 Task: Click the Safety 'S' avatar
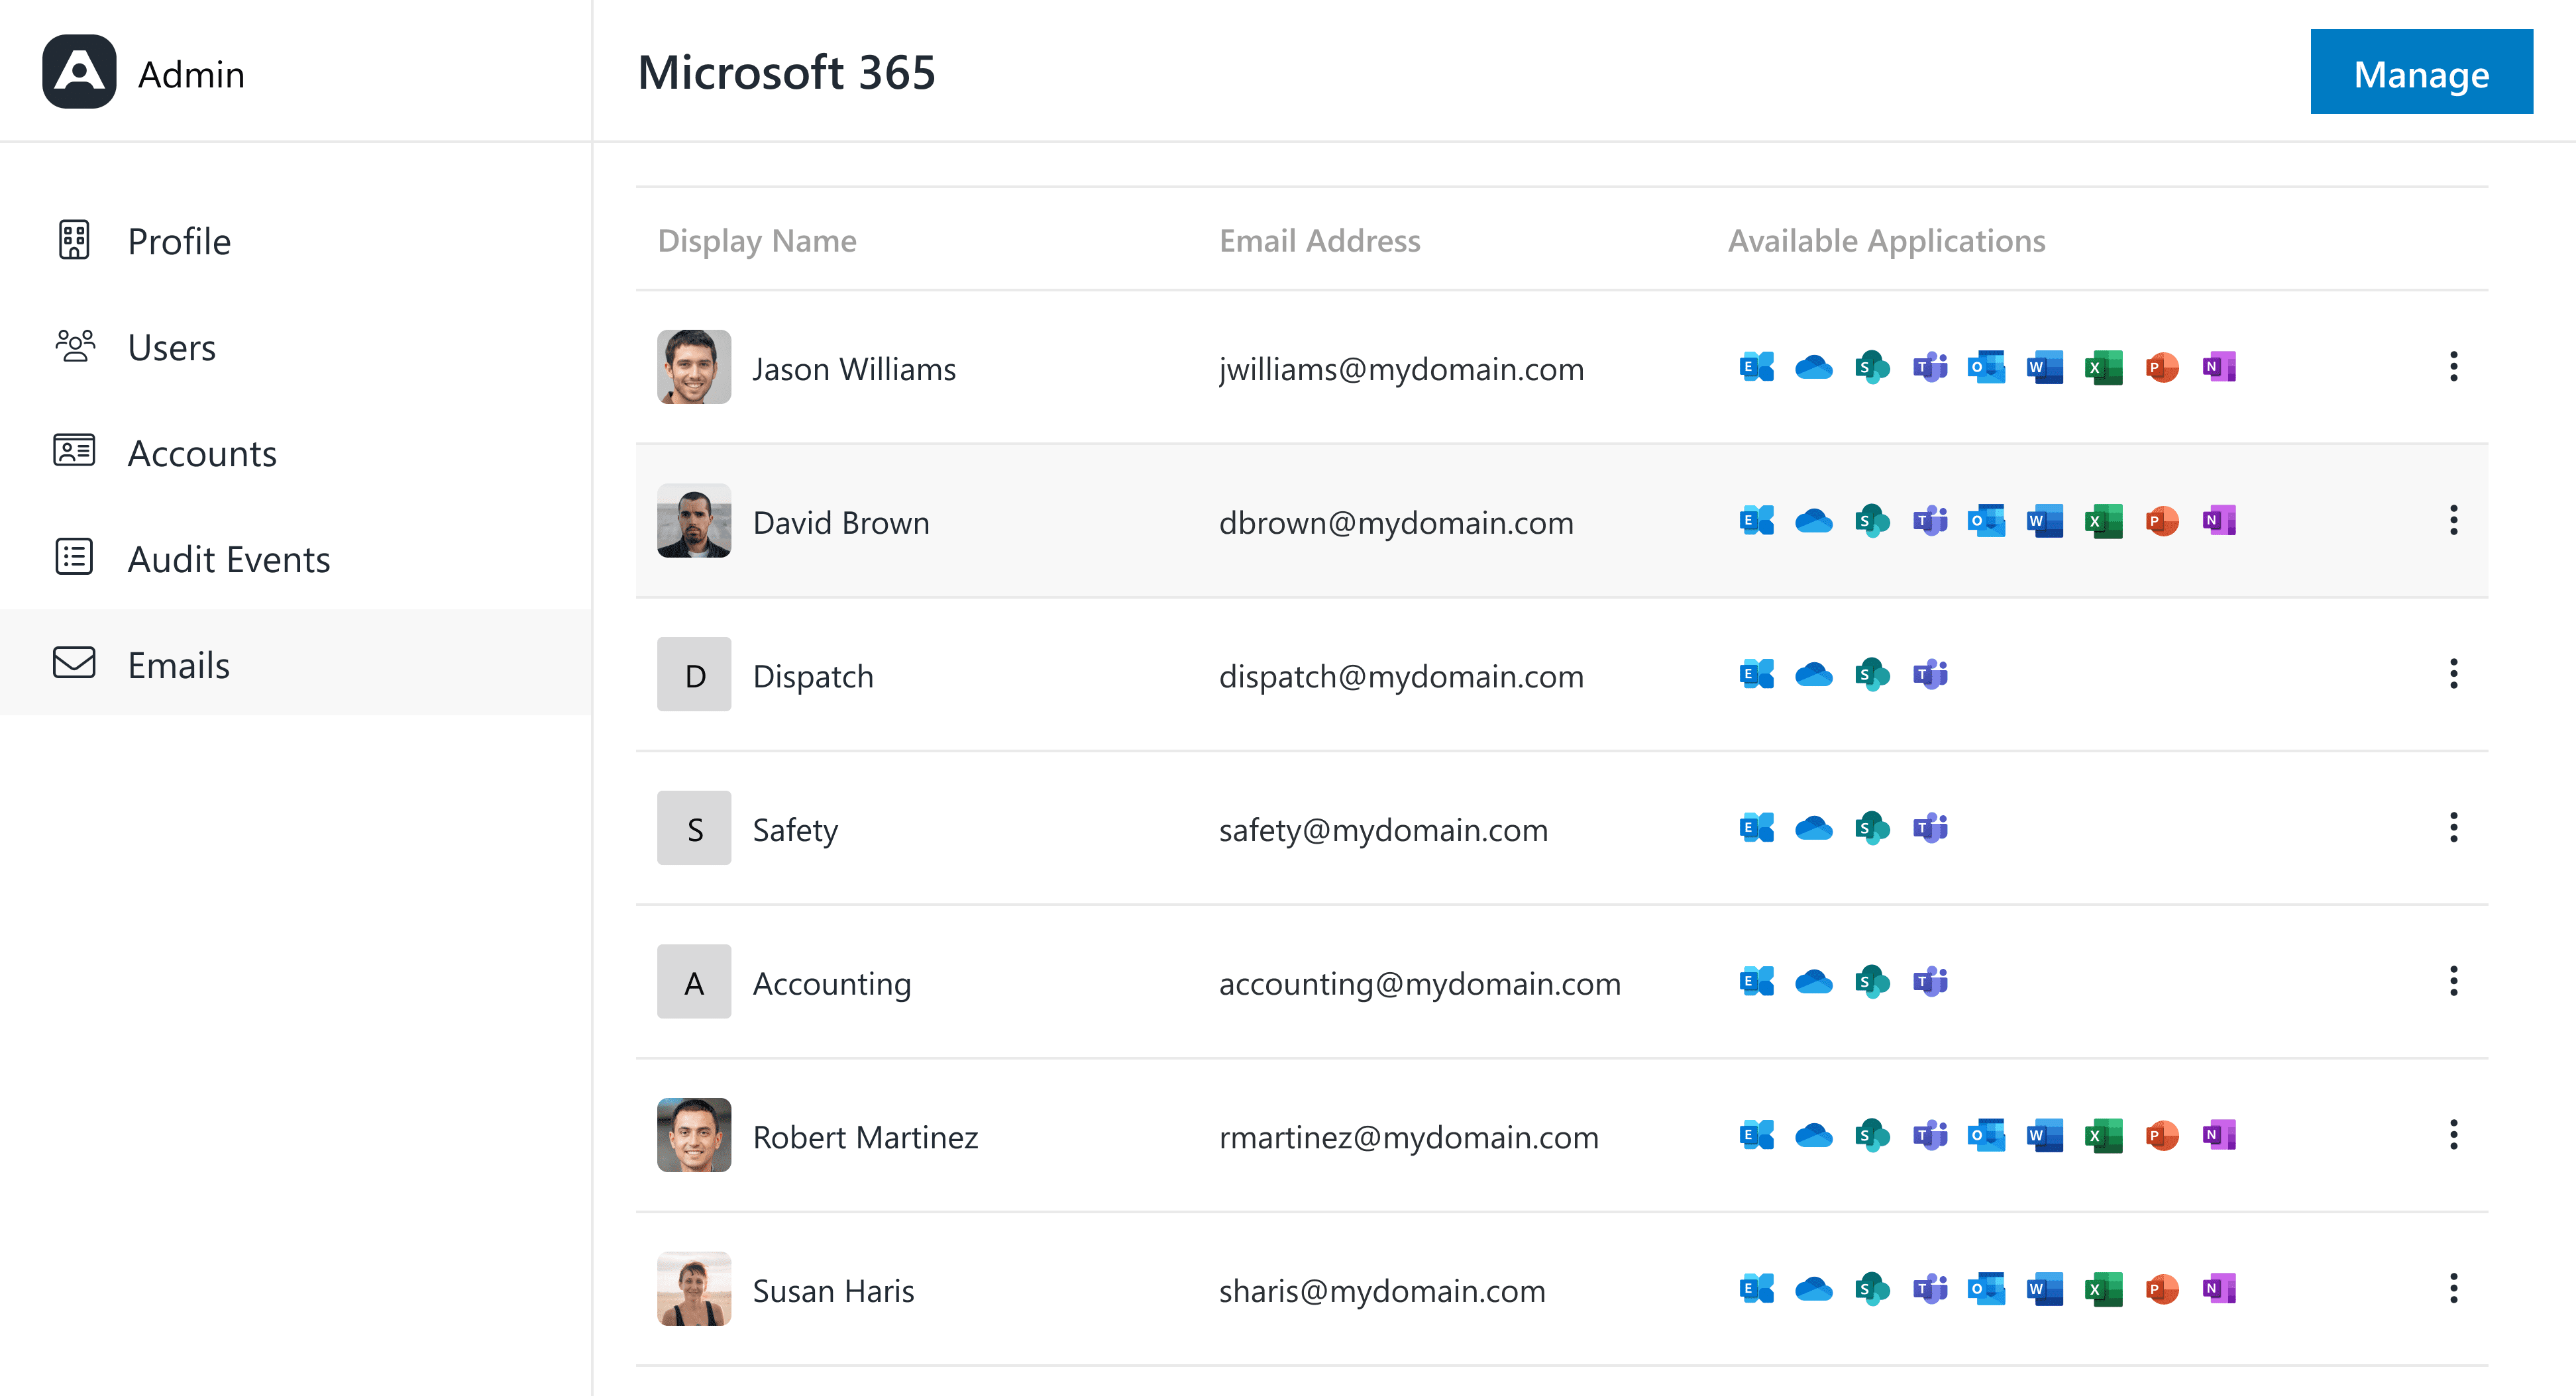coord(694,828)
